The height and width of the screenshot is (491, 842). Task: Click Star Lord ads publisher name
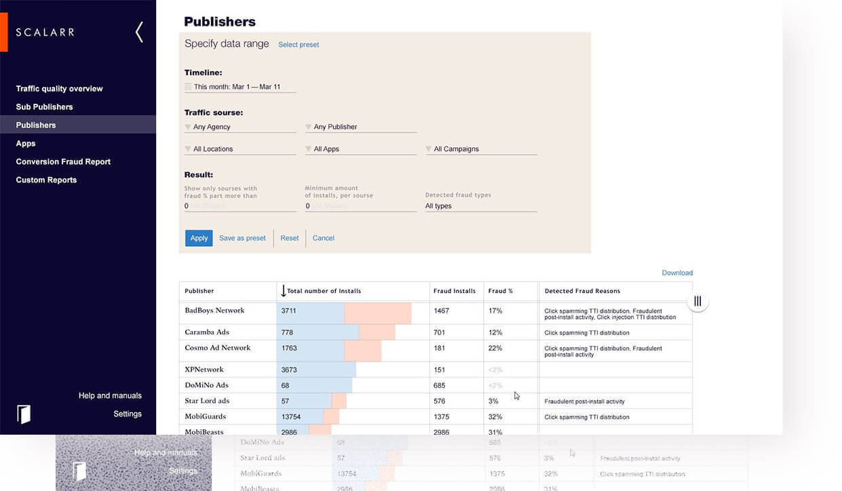point(208,401)
